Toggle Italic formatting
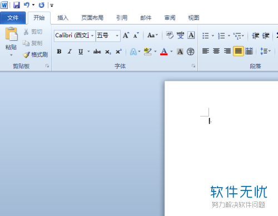Screen dimensions: 278x216 [x=69, y=51]
